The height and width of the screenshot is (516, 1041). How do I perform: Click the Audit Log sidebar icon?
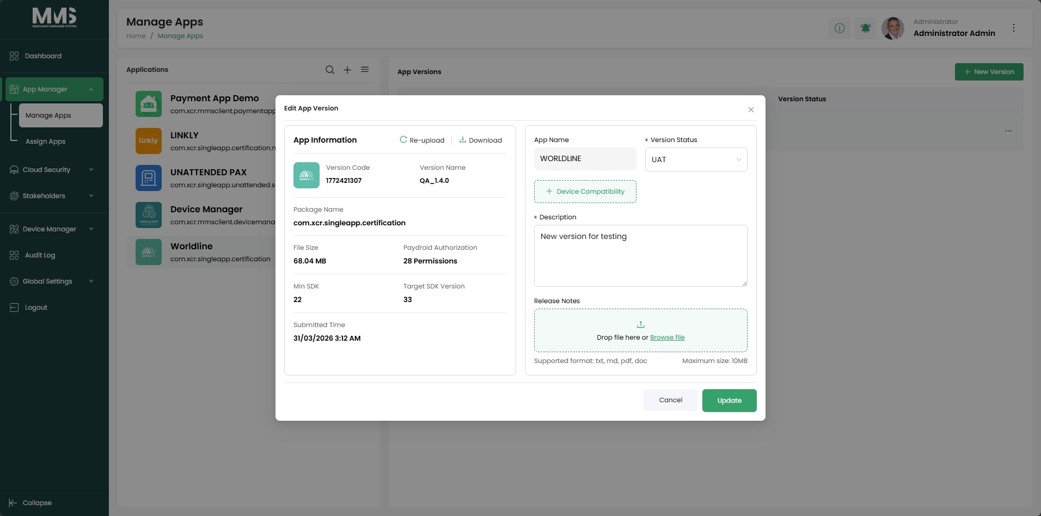pyautogui.click(x=14, y=255)
